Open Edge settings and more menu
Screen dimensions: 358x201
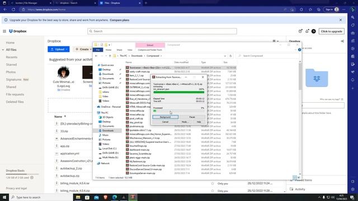pyautogui.click(x=344, y=9)
